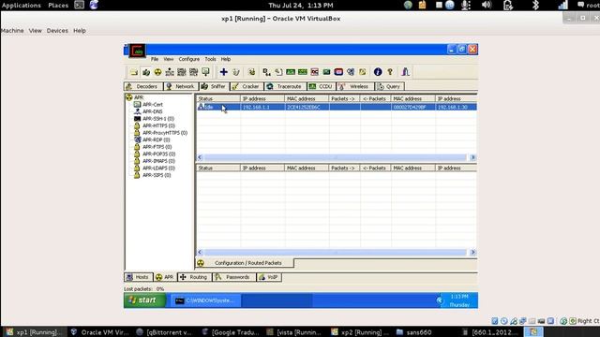600x337 pixels.
Task: Select APR-SIPS (0) tree item
Action: (x=157, y=175)
